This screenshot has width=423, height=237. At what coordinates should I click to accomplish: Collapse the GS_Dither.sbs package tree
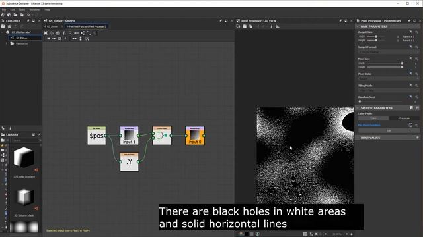[x=3, y=32]
